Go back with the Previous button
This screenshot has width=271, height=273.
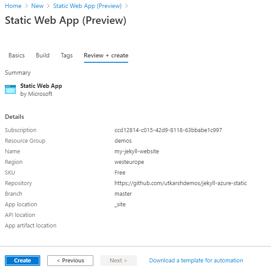pos(70,261)
